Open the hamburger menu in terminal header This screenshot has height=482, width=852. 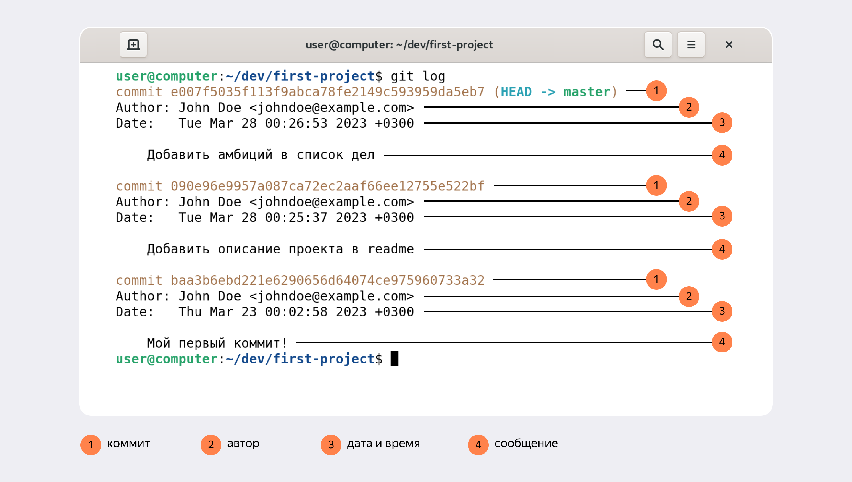691,45
